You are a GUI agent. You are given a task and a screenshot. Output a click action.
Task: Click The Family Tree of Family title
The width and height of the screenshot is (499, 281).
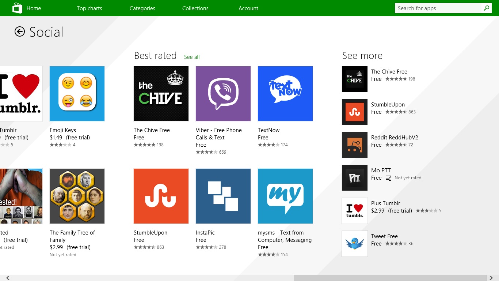[72, 236]
